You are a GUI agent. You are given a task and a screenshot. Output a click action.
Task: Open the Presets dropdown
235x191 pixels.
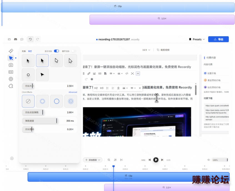click(197, 39)
